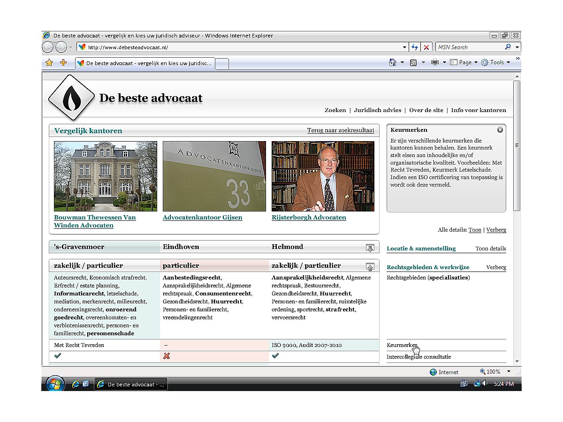Add this page to Favorites
Screen dimensions: 563x422
click(63, 62)
